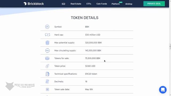Image resolution: width=171 pixels, height=96 pixels.
Task: Click the Symbol row coin icon
Action: point(47,27)
